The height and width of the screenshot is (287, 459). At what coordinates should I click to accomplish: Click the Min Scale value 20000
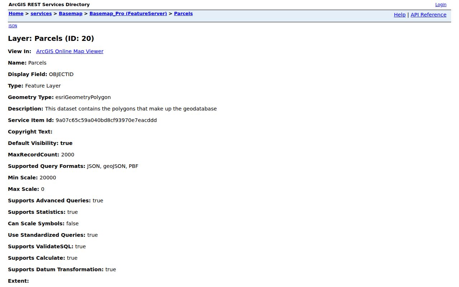point(48,178)
